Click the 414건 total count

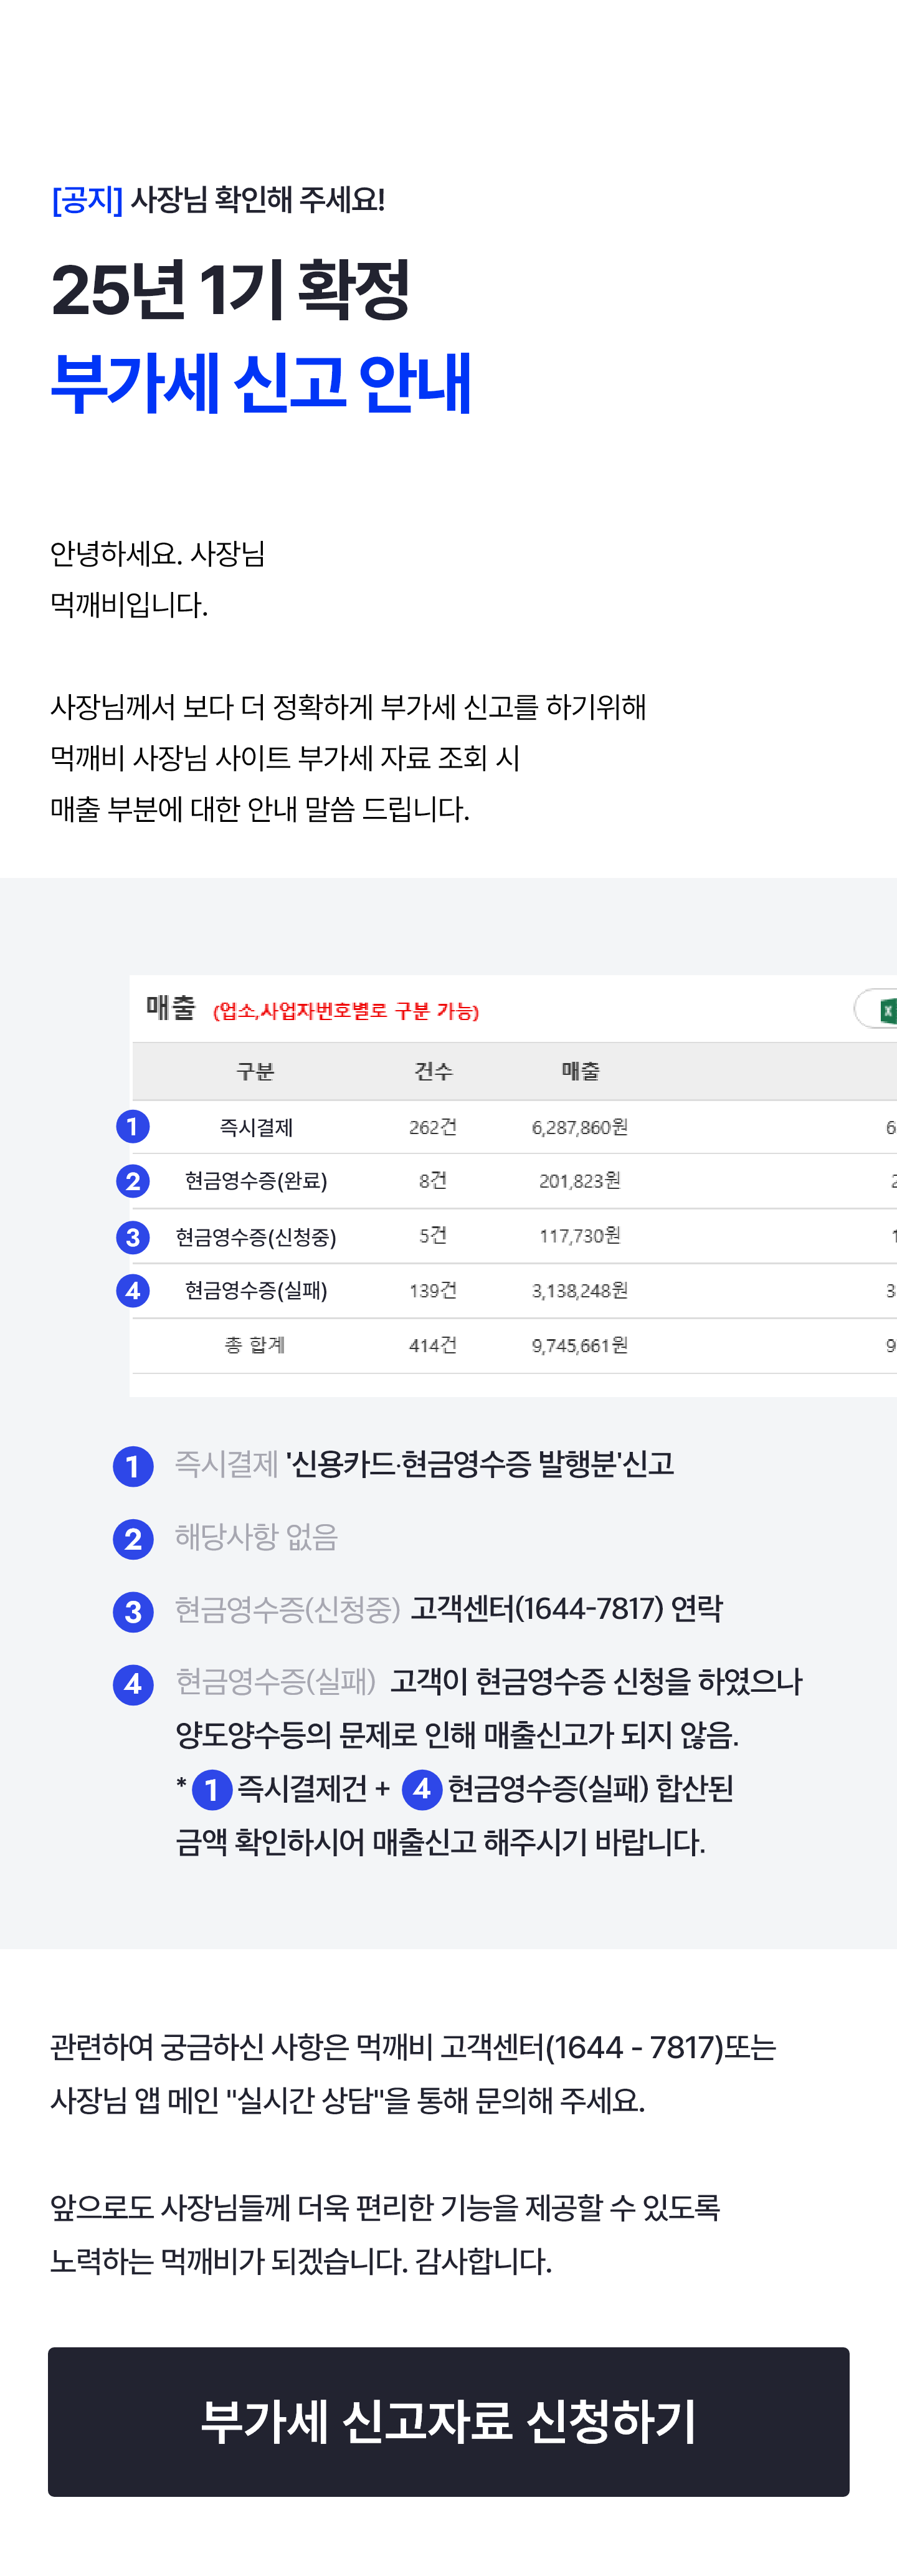(433, 1346)
